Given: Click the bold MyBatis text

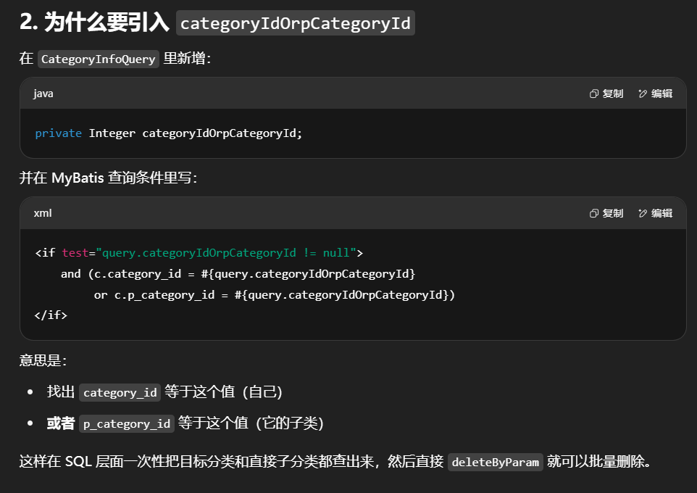Looking at the screenshot, I should click(77, 178).
